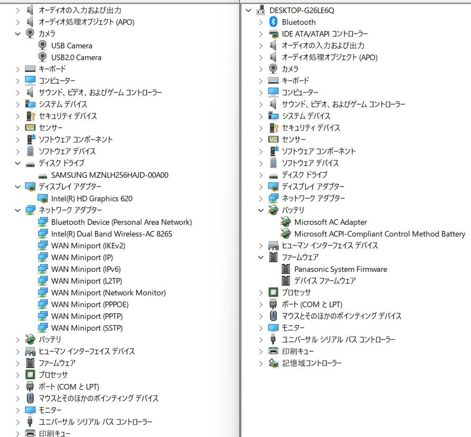Select WAN Miniport (IPv6) entry
This screenshot has height=437, width=471.
(x=86, y=269)
